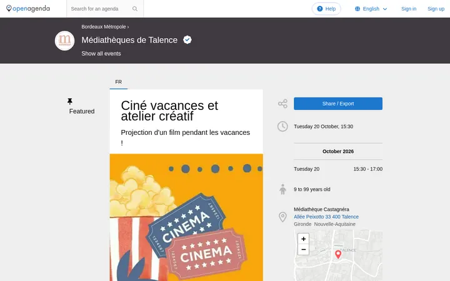Click the Talence map view
Viewport: 450px width, 281px height.
point(338,255)
